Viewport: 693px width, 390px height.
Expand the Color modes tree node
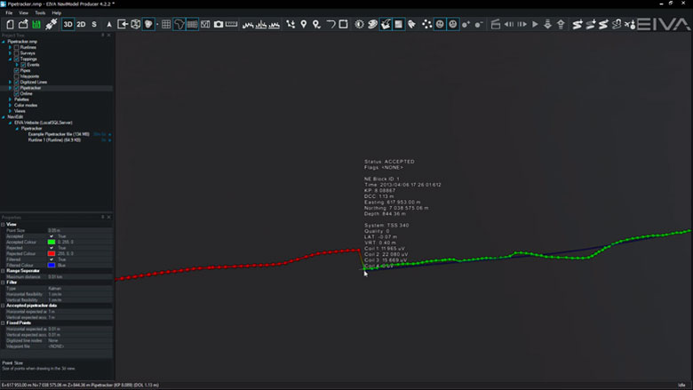click(x=11, y=105)
